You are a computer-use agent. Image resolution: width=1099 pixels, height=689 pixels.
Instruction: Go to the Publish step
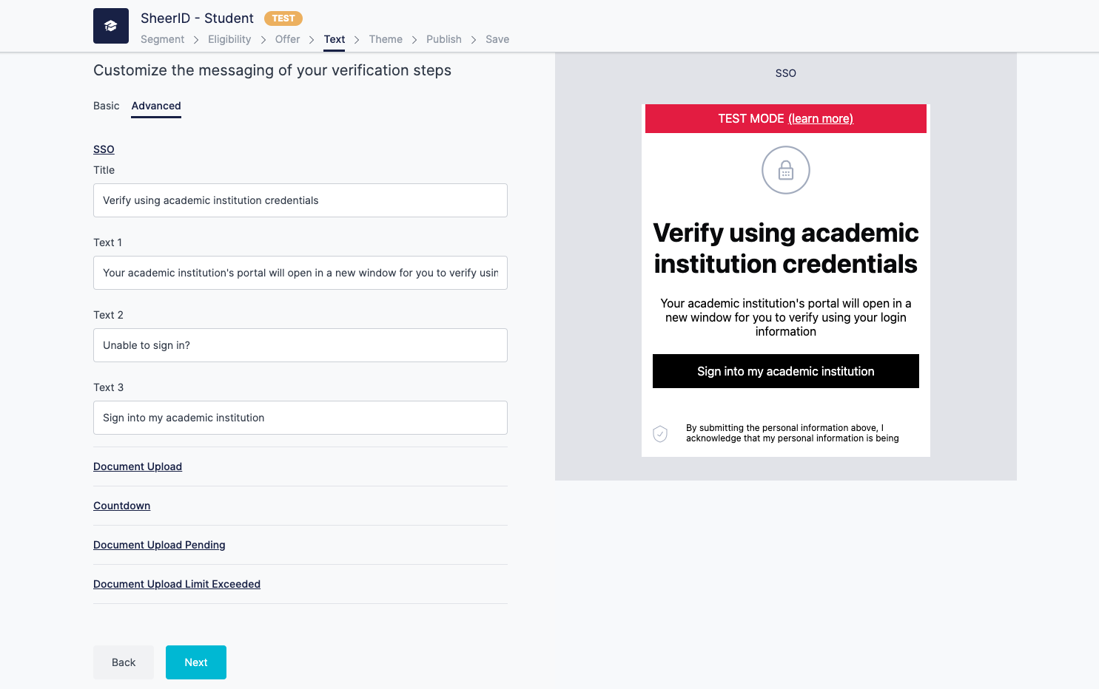443,39
